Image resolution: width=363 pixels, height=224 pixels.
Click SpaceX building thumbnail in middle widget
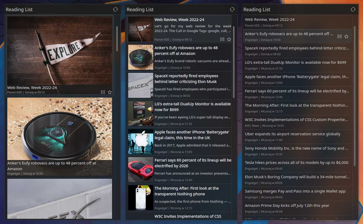coord(141,85)
